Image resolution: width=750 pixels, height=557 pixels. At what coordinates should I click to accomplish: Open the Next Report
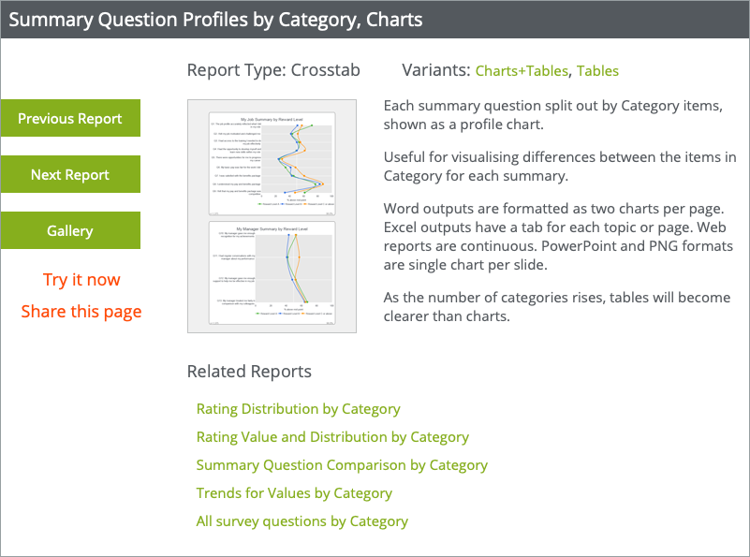click(70, 174)
